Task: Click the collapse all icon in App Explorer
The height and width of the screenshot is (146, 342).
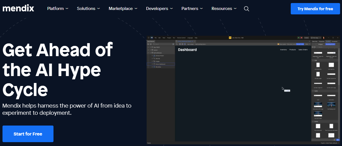Action: click(150, 44)
